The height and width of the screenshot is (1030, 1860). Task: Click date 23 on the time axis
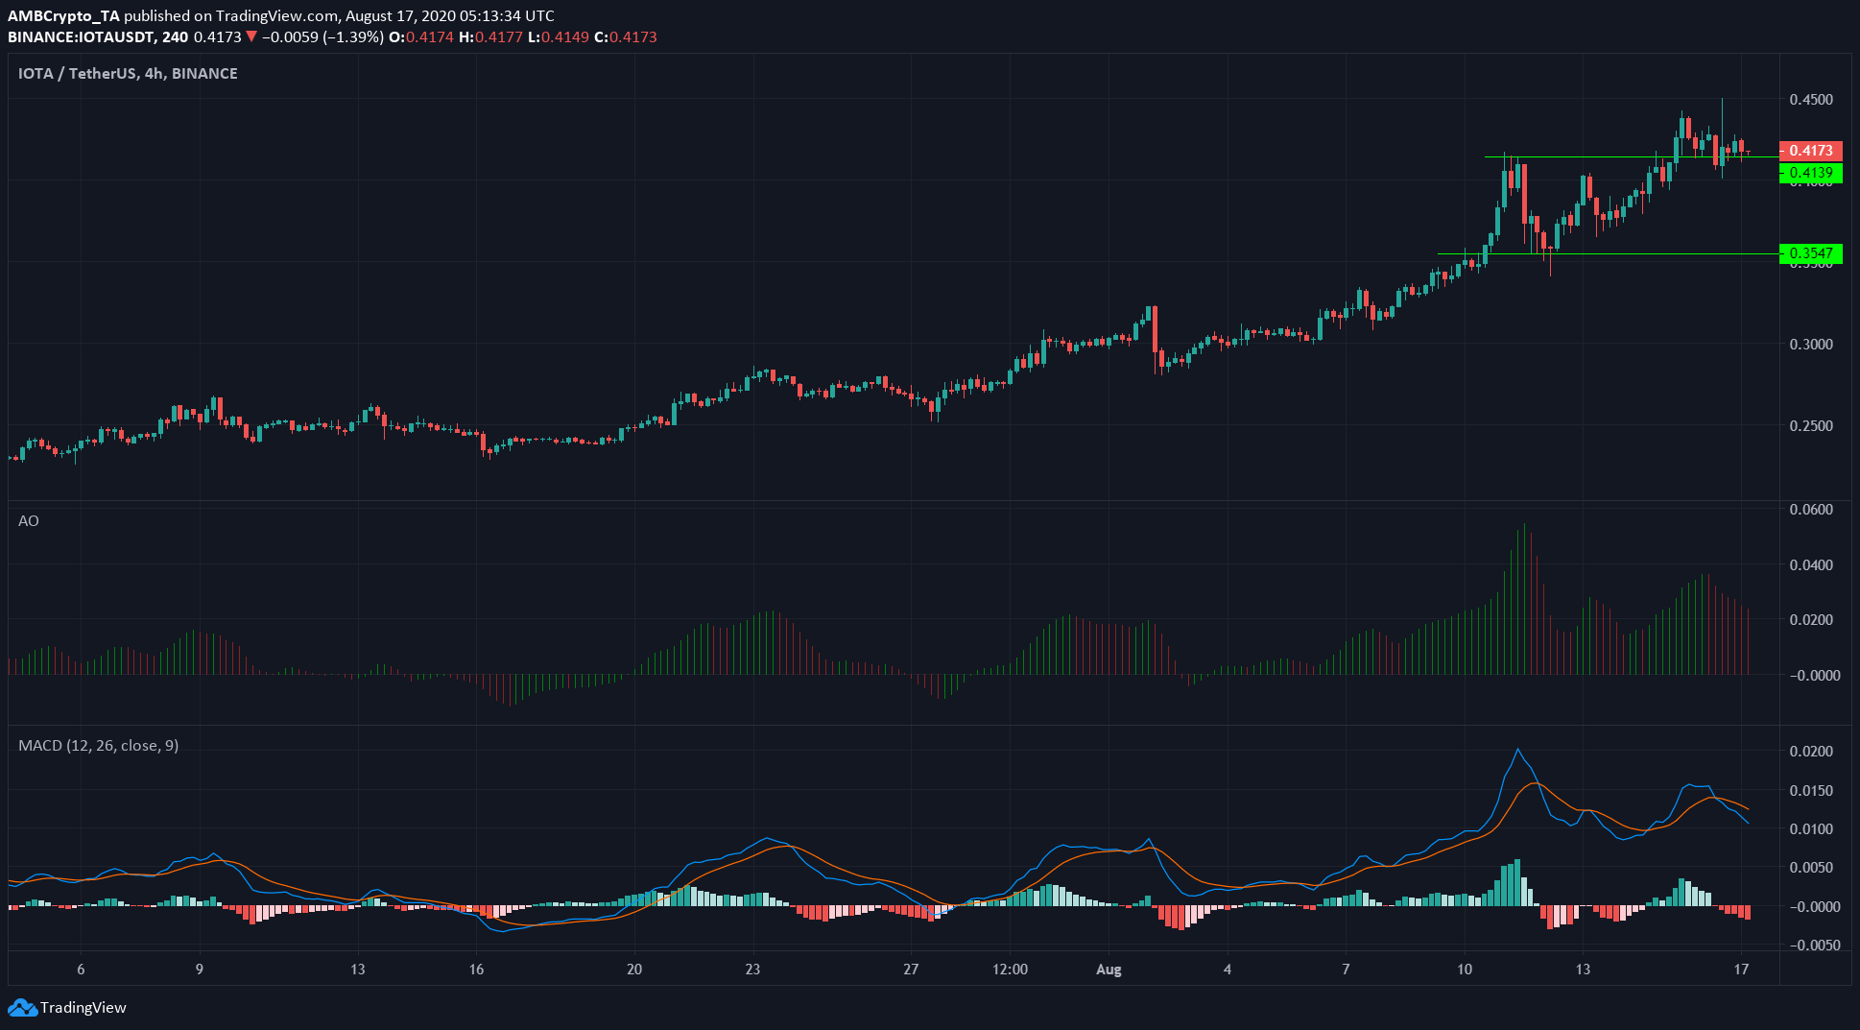pyautogui.click(x=752, y=969)
